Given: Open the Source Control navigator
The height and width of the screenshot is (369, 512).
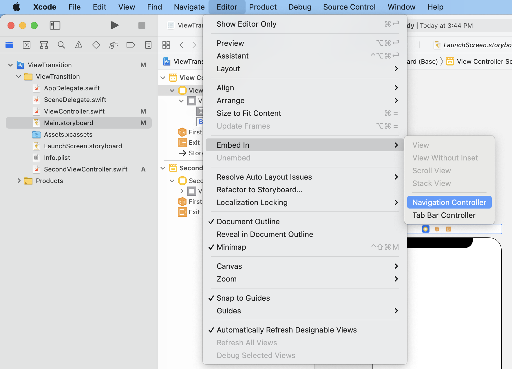Looking at the screenshot, I should [27, 45].
